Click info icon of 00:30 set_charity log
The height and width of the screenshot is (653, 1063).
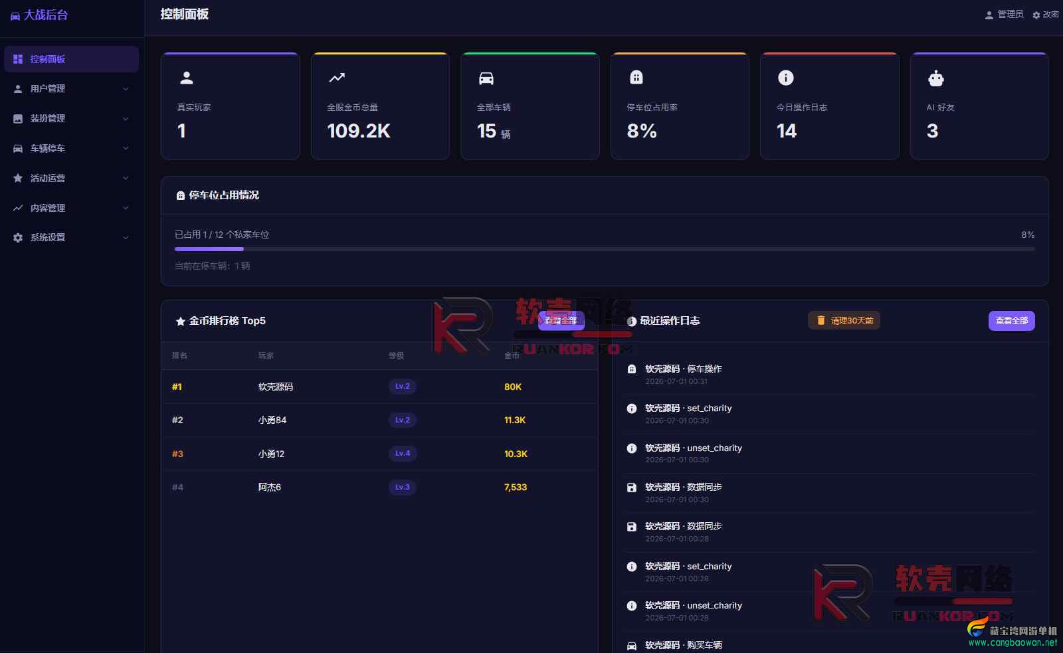click(x=632, y=409)
